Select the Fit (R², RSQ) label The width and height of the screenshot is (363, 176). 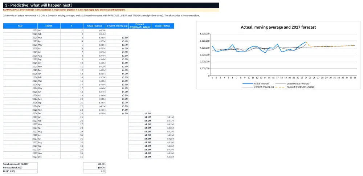[x=20, y=171]
